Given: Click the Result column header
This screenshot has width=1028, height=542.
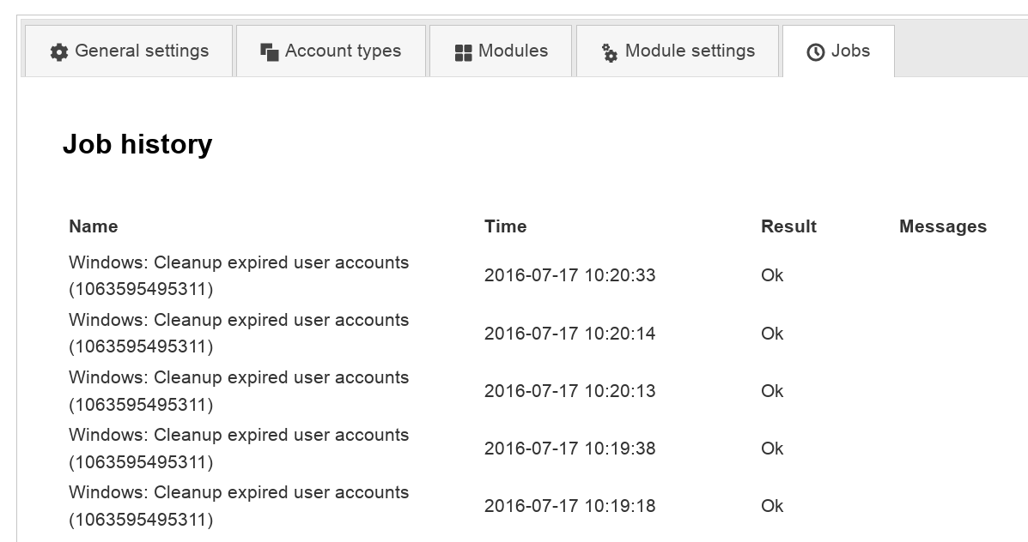Looking at the screenshot, I should [788, 226].
